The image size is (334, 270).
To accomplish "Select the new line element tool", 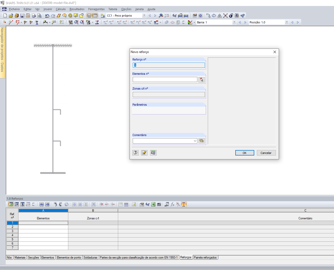I will (11, 22).
